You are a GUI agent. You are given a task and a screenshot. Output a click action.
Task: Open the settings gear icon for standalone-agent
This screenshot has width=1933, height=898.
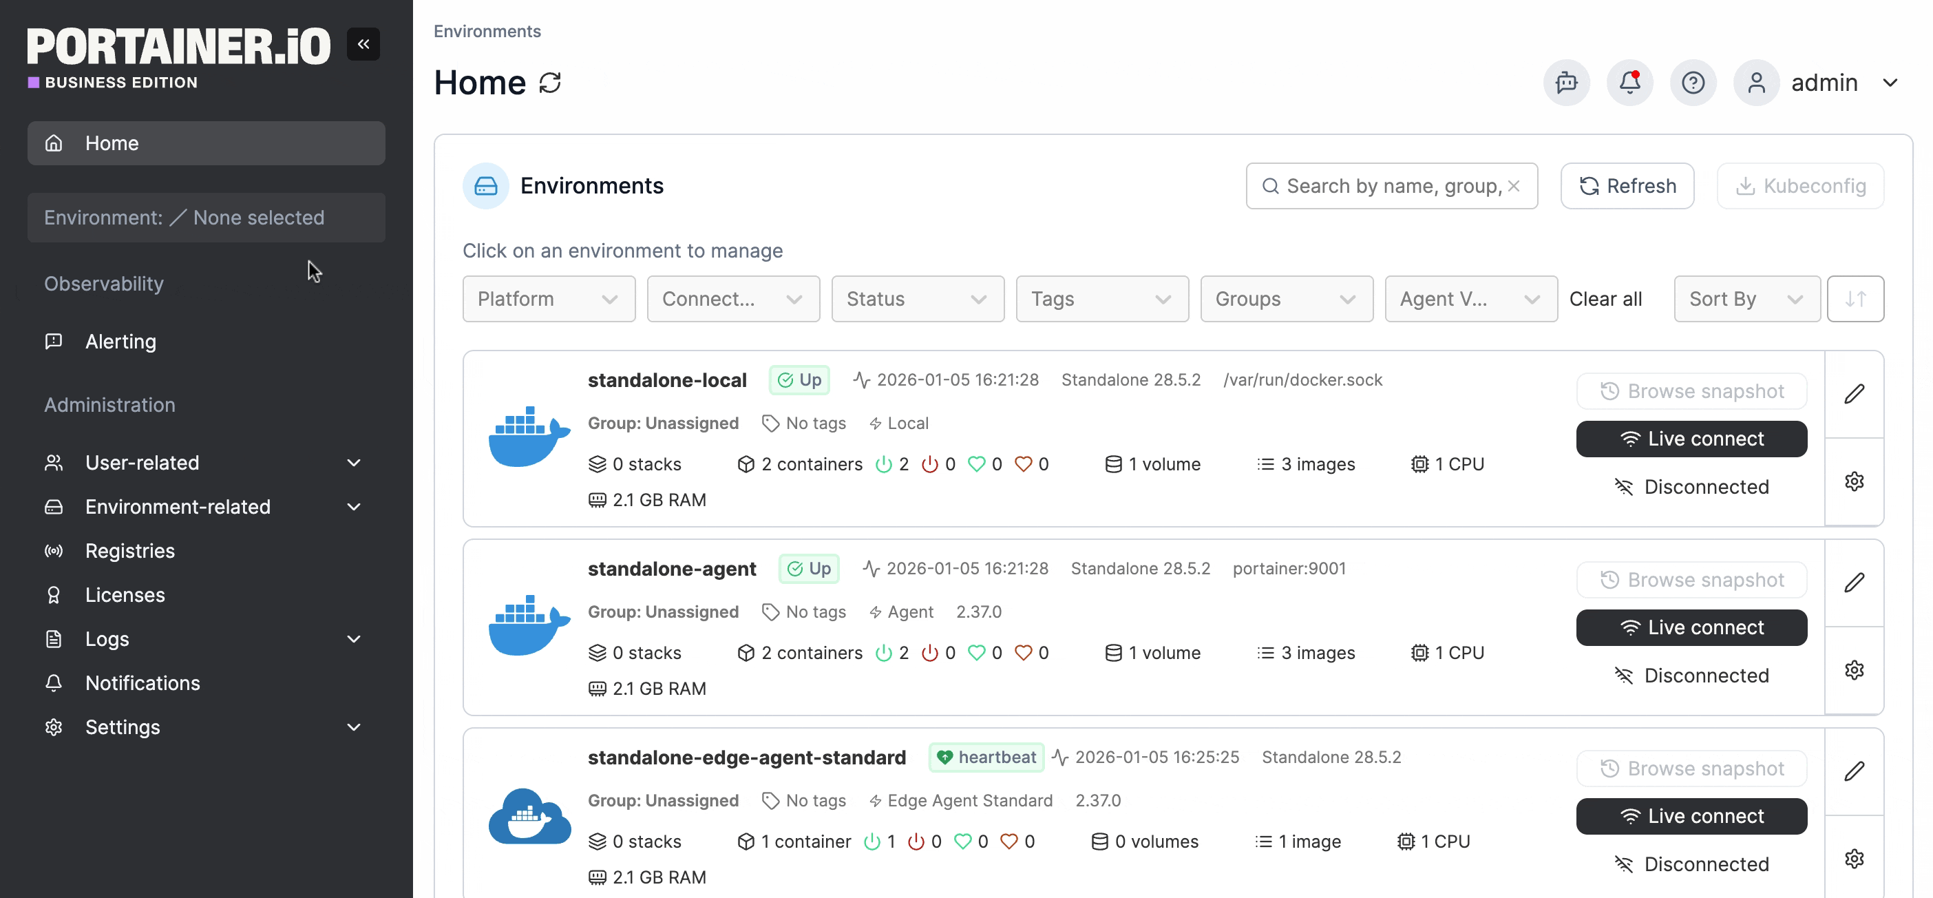click(1855, 670)
